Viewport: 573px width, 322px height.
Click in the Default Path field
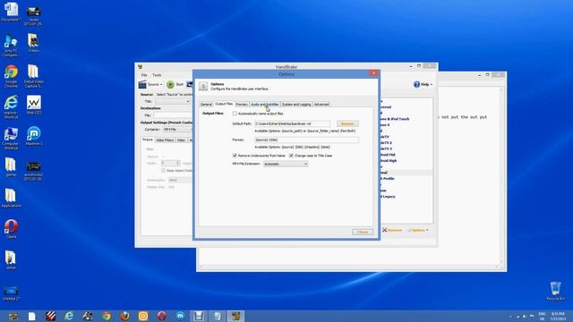pyautogui.click(x=293, y=123)
